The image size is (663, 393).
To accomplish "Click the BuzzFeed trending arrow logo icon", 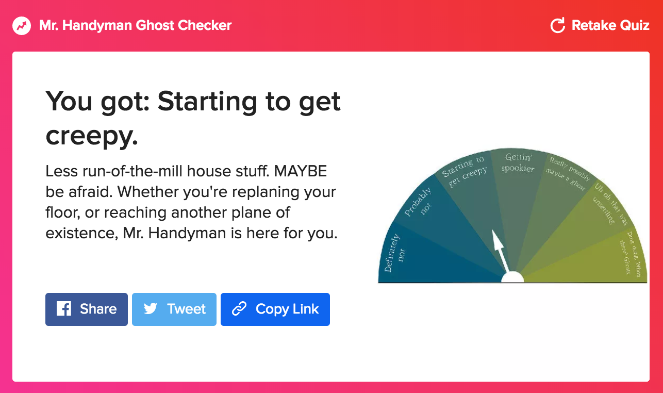I will [22, 25].
